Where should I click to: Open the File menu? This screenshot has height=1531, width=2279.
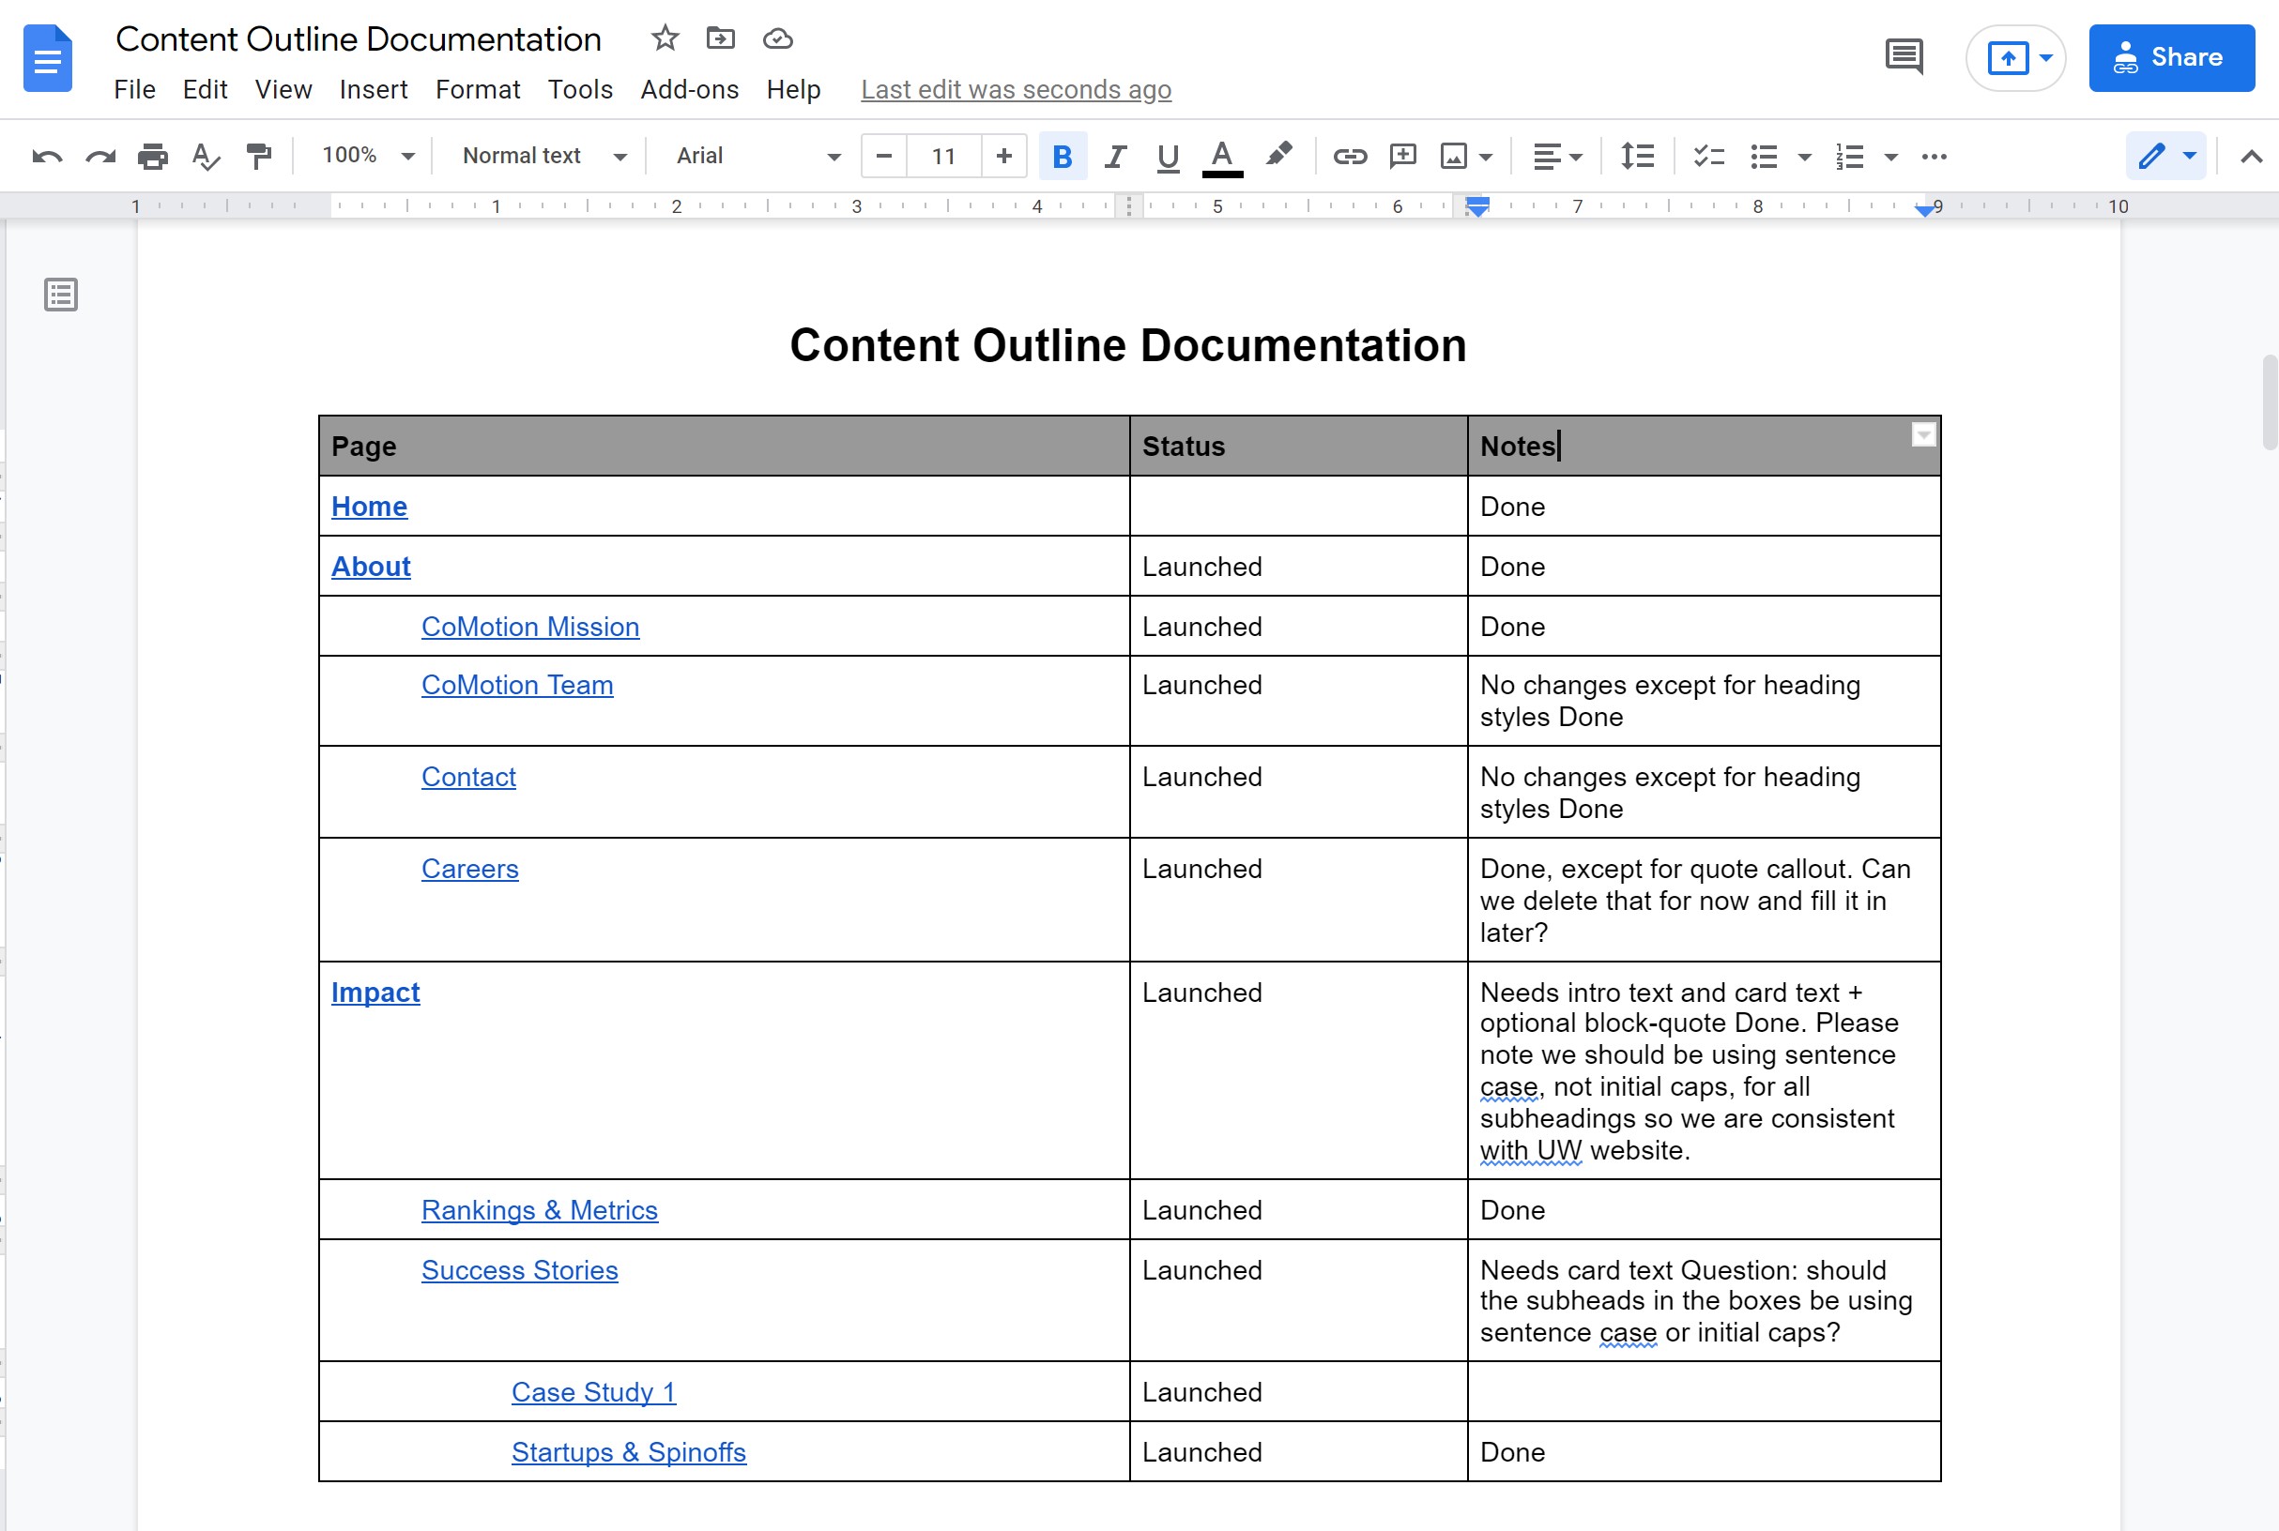pyautogui.click(x=134, y=90)
